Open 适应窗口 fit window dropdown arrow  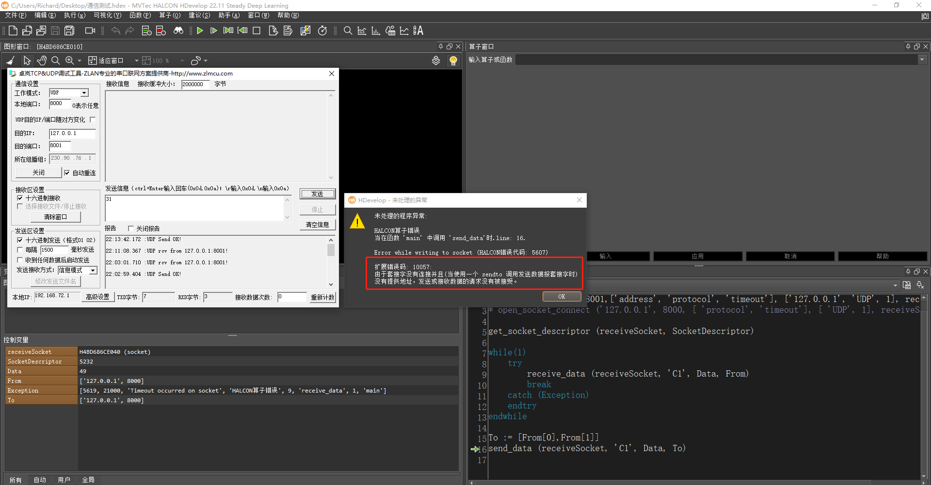(137, 61)
